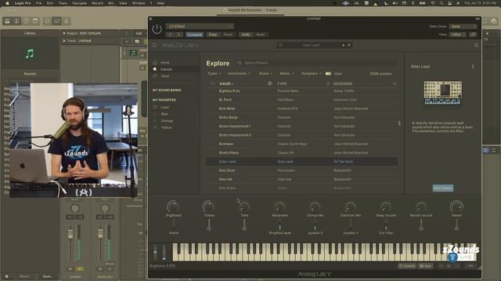Viewport: 501px width, 281px height.
Task: Select the Liked favorites filter
Action: pyautogui.click(x=162, y=108)
